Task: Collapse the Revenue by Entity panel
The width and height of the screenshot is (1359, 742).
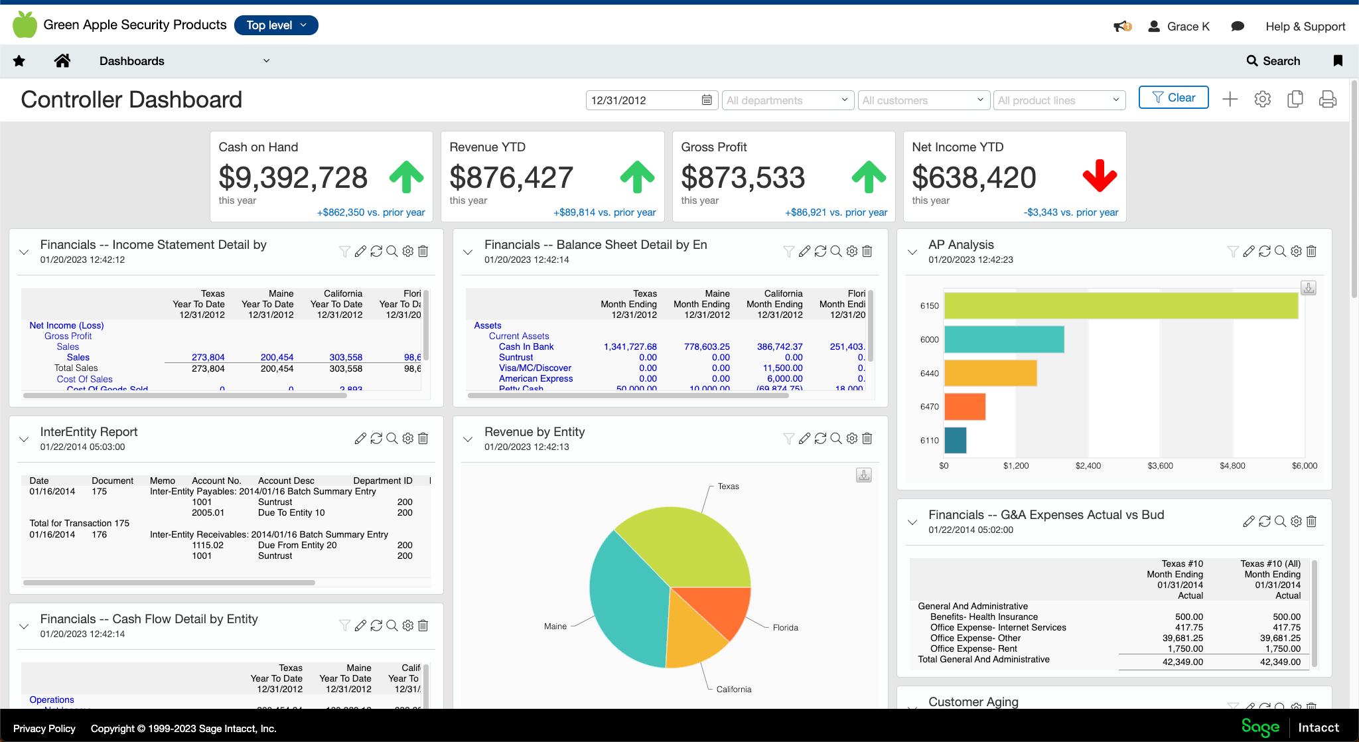Action: pos(468,439)
